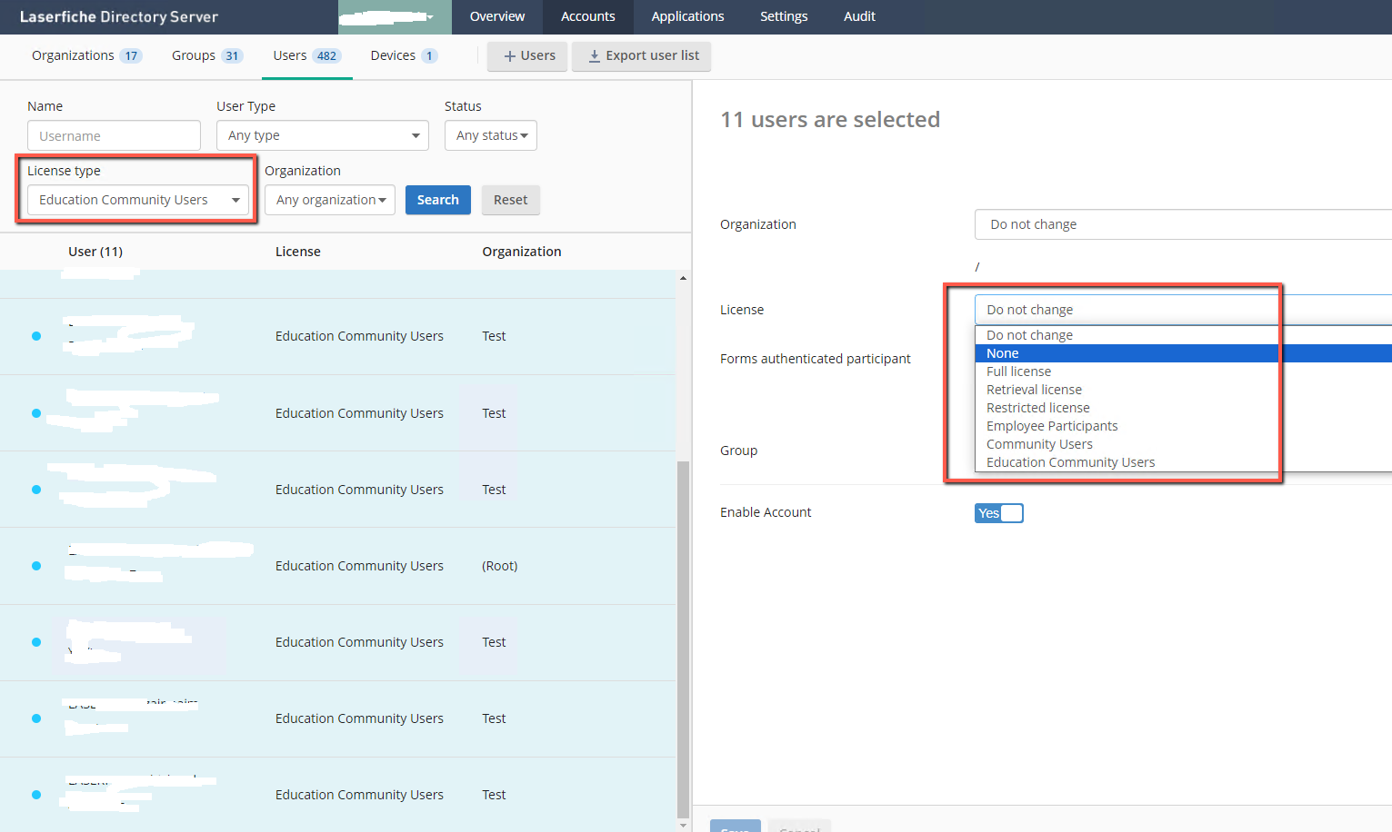Click the add Users button
Image resolution: width=1392 pixels, height=832 pixels.
coord(527,56)
